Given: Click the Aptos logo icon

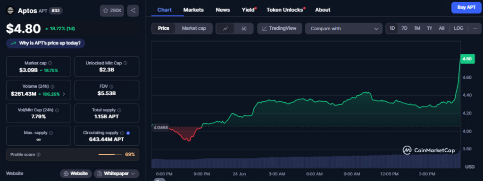Looking at the screenshot, I should click(10, 10).
